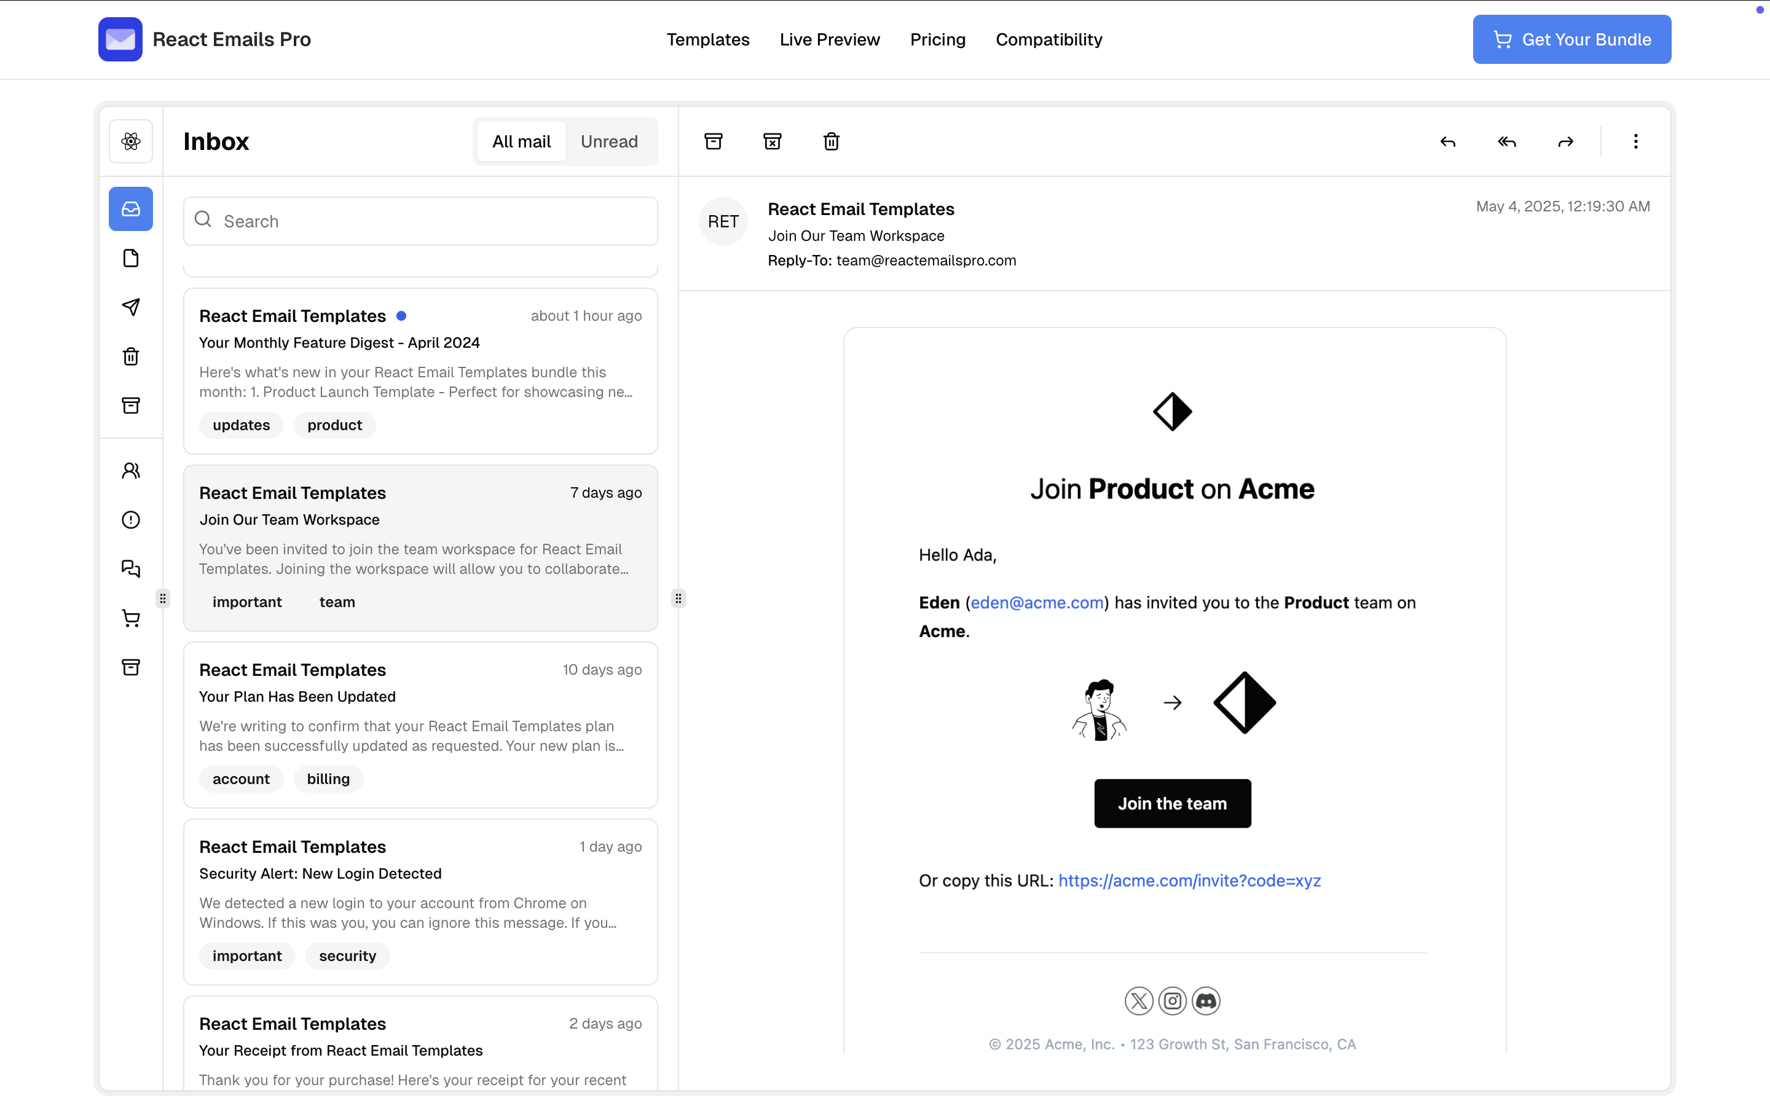The height and width of the screenshot is (1106, 1770).
Task: Click the account tag badge
Action: click(242, 779)
